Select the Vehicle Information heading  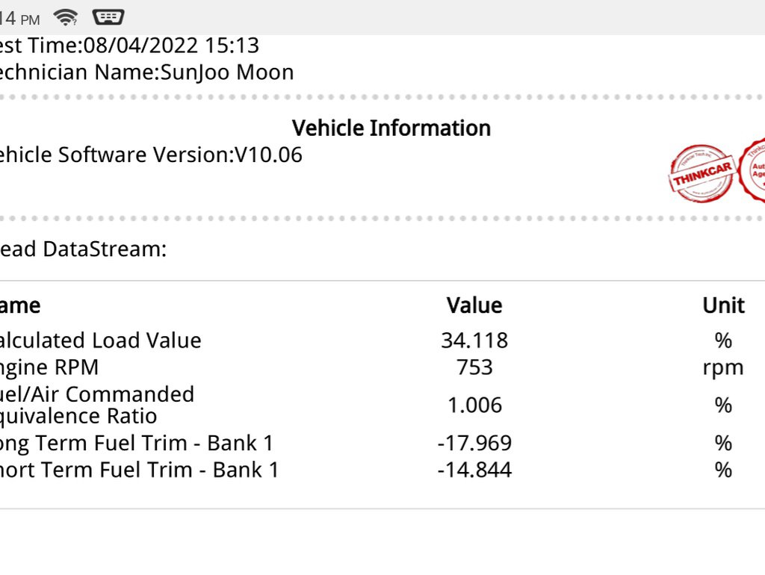391,128
